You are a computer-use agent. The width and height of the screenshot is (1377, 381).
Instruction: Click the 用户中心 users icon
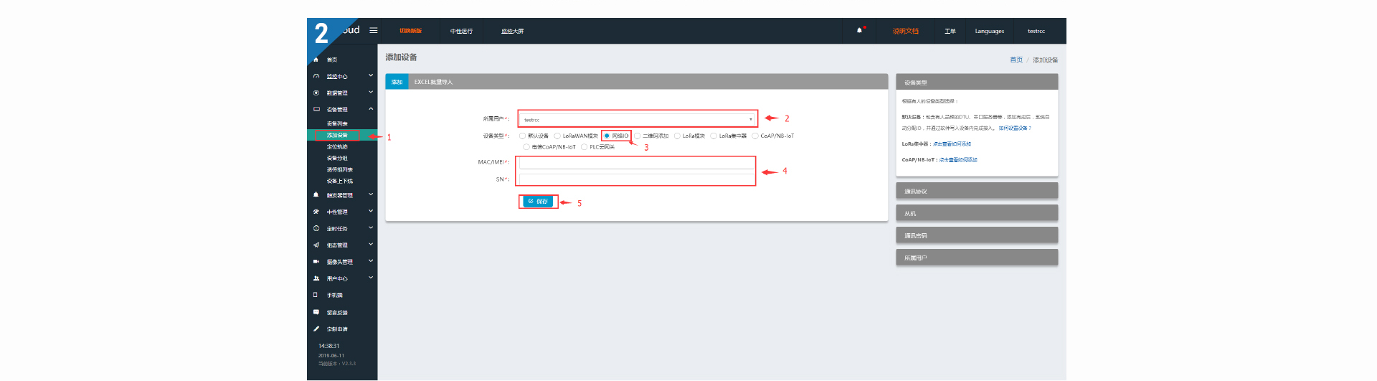click(x=316, y=278)
